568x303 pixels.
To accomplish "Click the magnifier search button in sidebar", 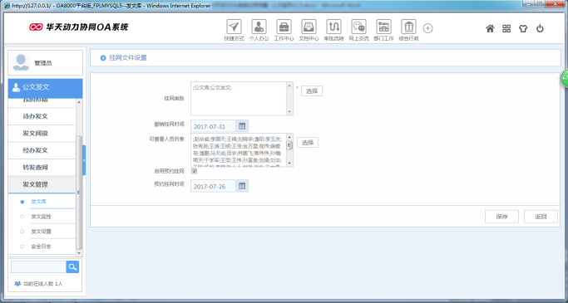I will pyautogui.click(x=72, y=266).
